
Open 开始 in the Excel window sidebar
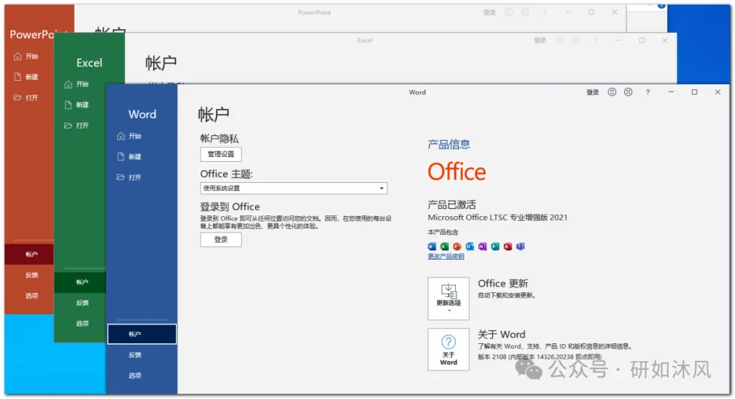pyautogui.click(x=77, y=84)
